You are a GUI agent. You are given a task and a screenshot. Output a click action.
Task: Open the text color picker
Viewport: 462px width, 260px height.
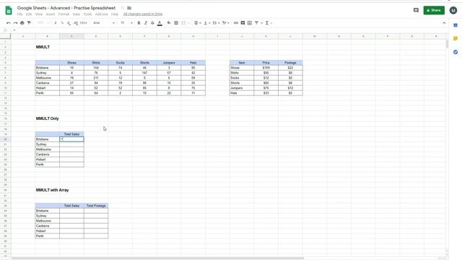tap(160, 23)
